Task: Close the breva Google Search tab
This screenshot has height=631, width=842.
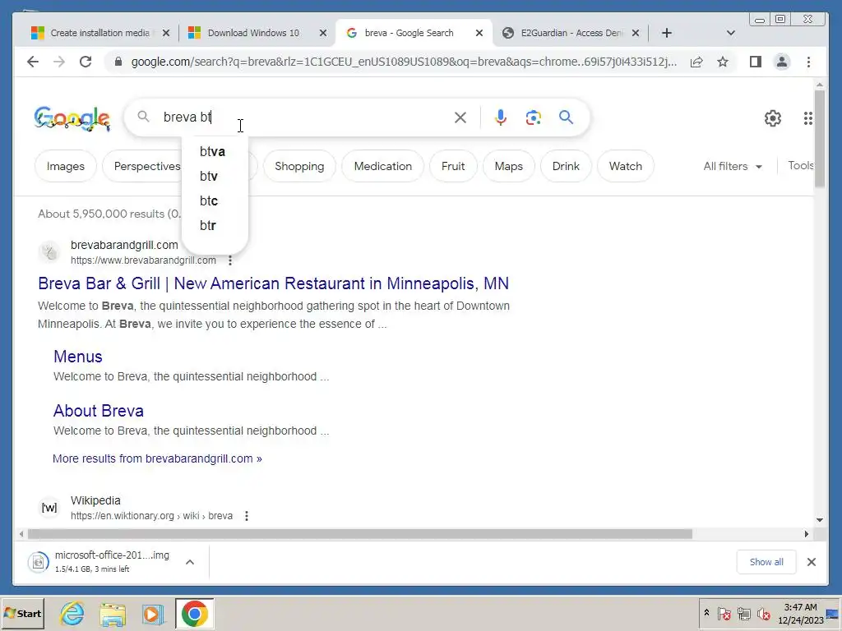Action: click(x=479, y=33)
